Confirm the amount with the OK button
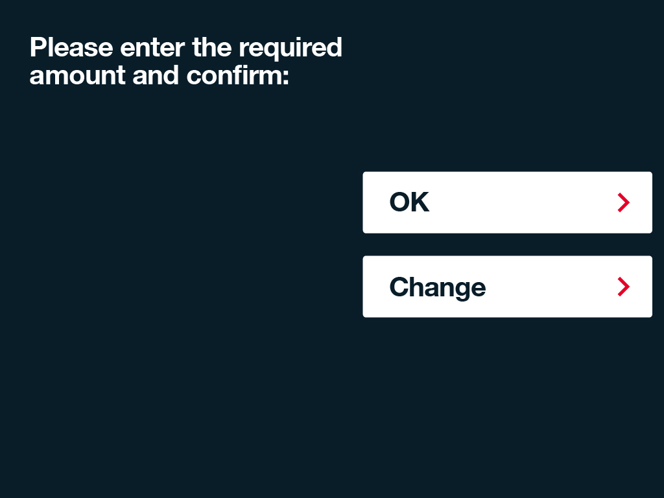Screen dimensions: 664x498 [x=507, y=202]
